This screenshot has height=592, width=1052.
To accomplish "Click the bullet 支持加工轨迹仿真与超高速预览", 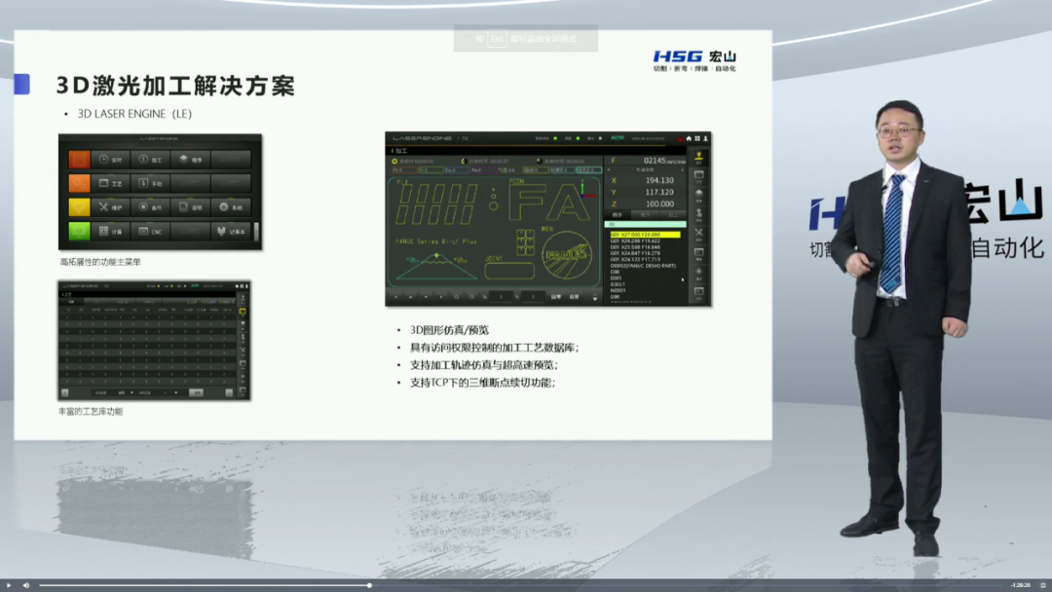I will point(484,365).
